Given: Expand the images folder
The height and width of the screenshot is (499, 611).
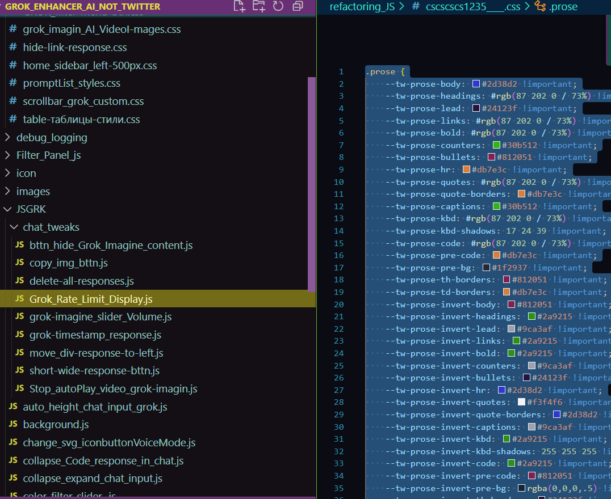Looking at the screenshot, I should [7, 191].
